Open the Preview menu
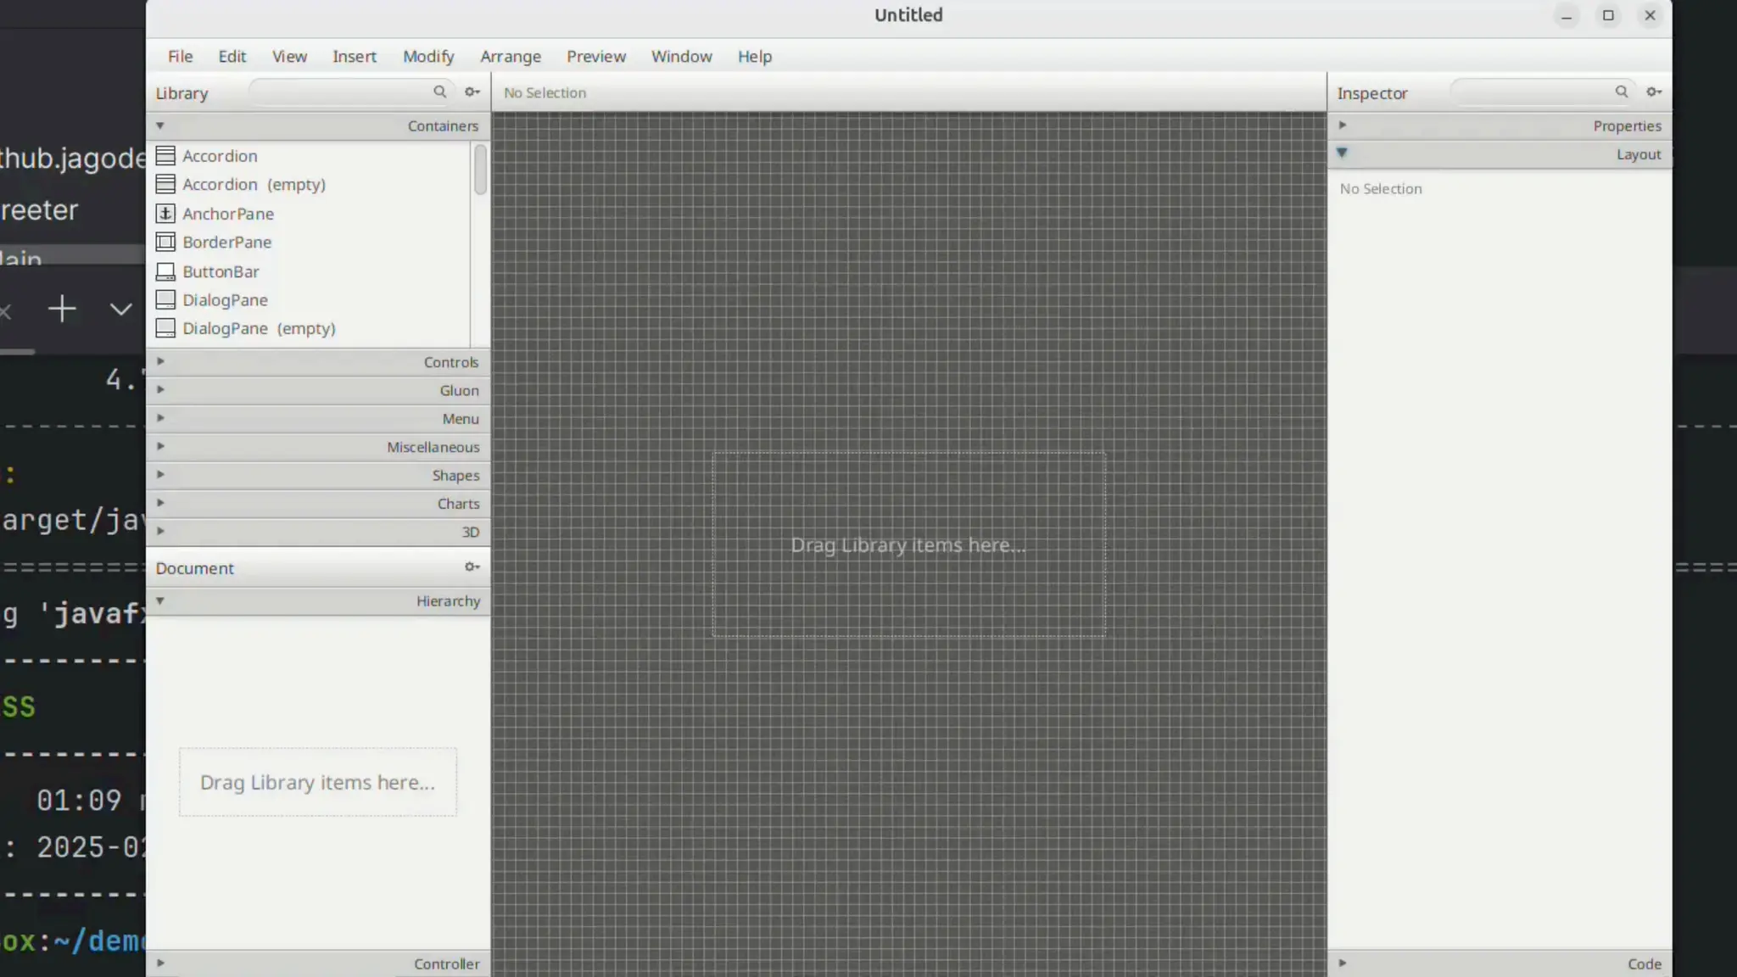1737x977 pixels. [595, 57]
